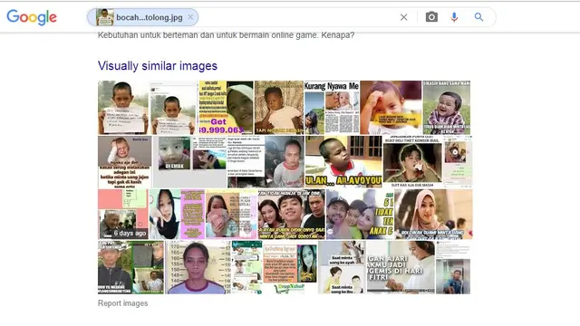
Task: Open the chat screenshot thumbnail with a play button
Action: pos(458,161)
